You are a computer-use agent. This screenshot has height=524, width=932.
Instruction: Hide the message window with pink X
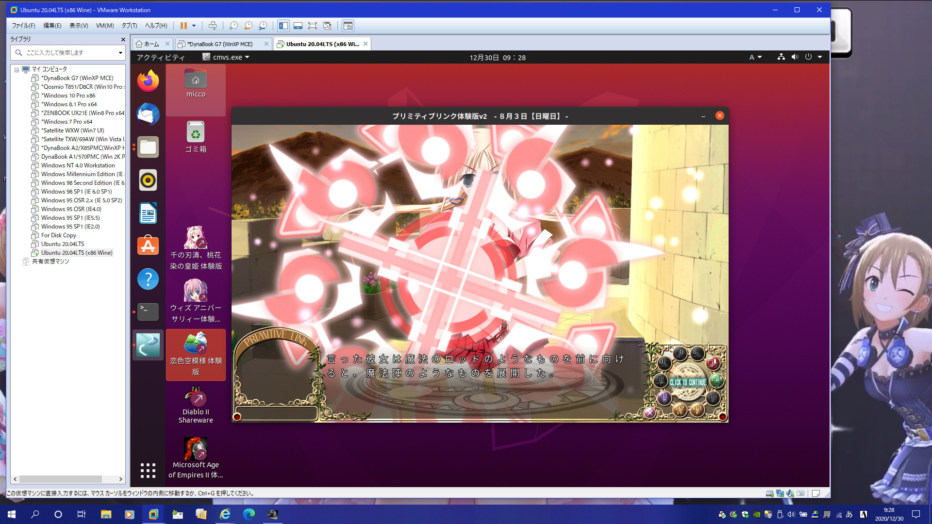tap(650, 413)
